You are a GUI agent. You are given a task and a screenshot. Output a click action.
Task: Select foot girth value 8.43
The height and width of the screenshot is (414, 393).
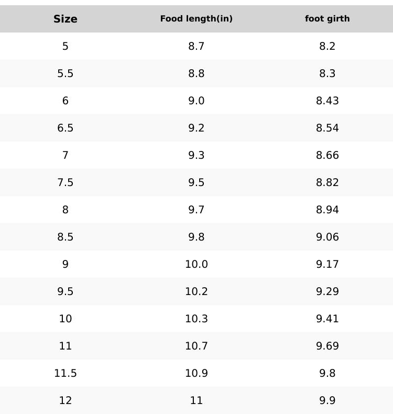pos(327,101)
